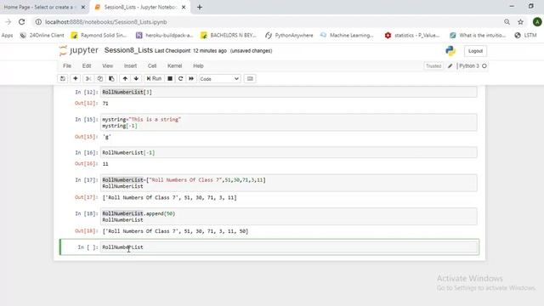Click the Trusted notebook indicator
544x306 pixels.
tap(433, 66)
